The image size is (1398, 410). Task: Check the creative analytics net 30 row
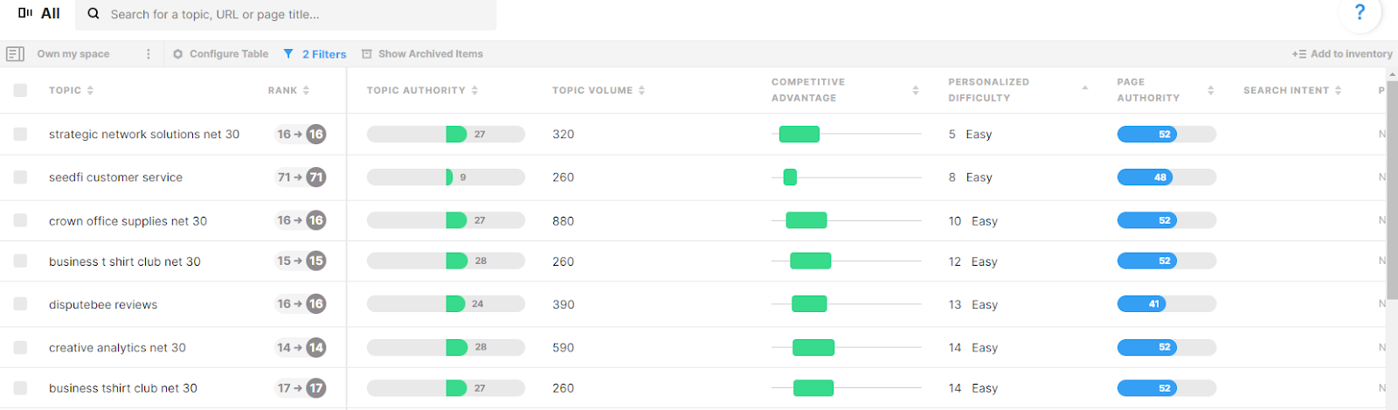(20, 347)
